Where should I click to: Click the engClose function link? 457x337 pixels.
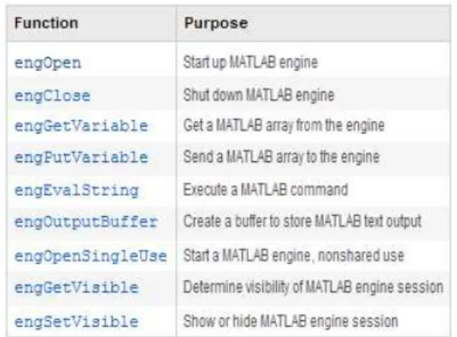click(x=52, y=96)
